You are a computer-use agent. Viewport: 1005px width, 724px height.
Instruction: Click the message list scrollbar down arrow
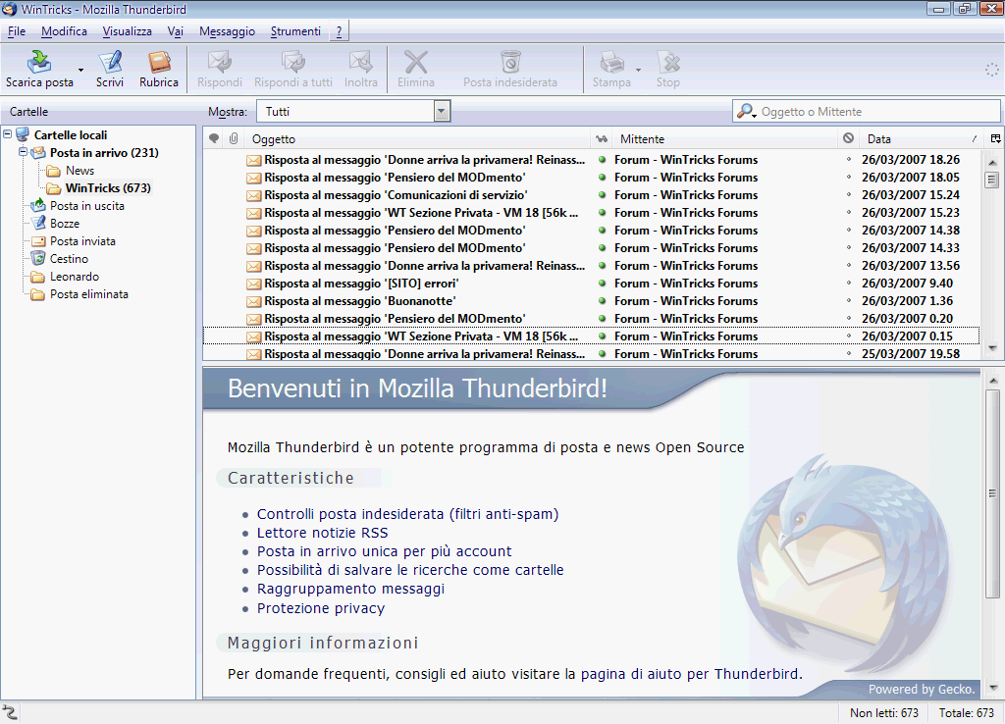(x=992, y=348)
